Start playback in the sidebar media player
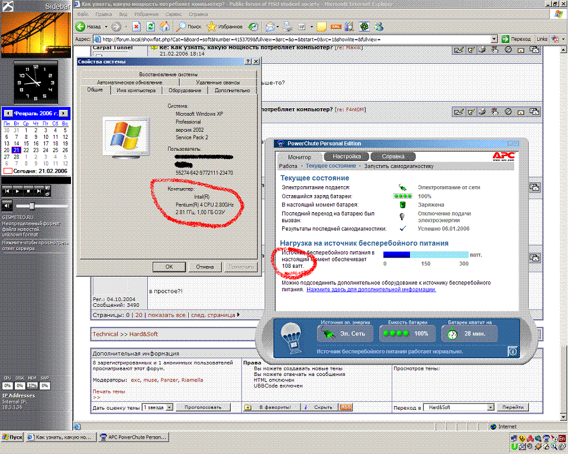This screenshot has height=454, width=568. tap(17, 191)
